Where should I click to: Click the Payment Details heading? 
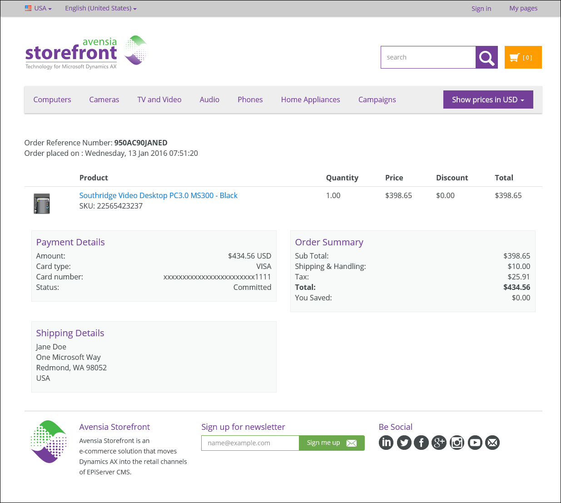pos(70,242)
